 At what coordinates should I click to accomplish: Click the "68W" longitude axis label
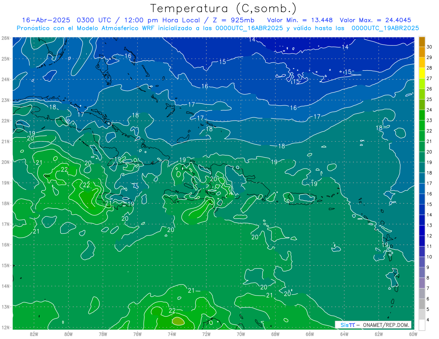[275, 334]
